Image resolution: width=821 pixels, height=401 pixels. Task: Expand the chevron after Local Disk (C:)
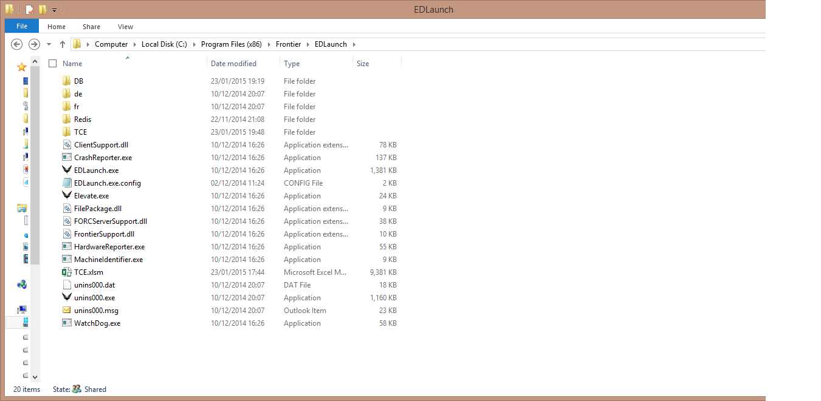tap(194, 44)
